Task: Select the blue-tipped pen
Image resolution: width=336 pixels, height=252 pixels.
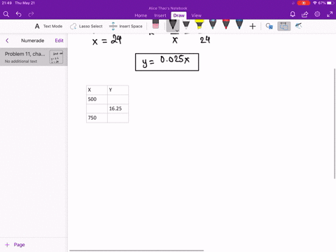Action: 239,24
